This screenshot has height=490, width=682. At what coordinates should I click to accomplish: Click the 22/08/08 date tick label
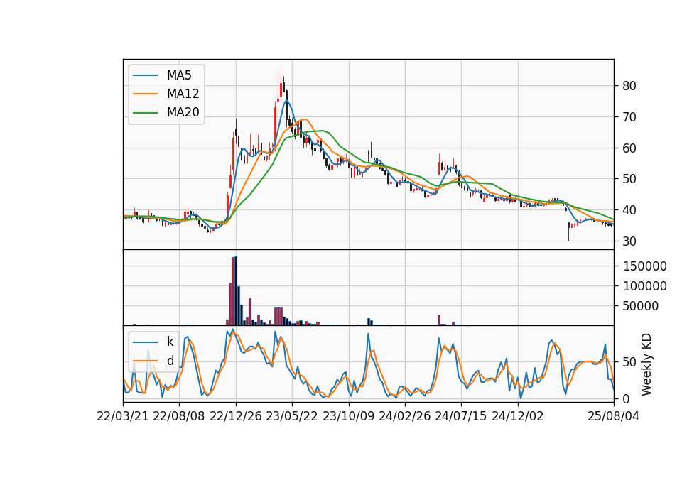click(179, 417)
